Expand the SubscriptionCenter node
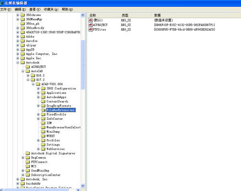The image size is (241, 191). click(23, 175)
